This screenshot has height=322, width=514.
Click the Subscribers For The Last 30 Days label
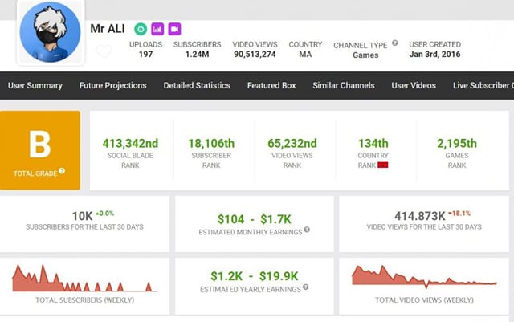pos(84,227)
